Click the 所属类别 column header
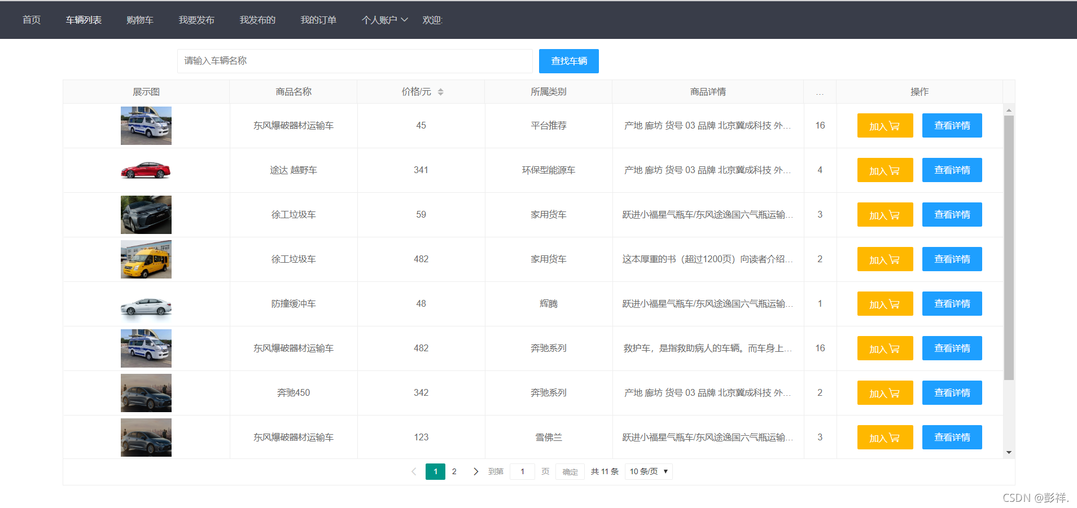 click(x=549, y=92)
